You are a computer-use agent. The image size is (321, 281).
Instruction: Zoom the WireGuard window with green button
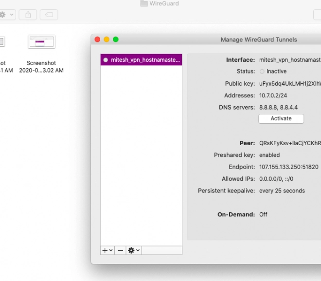[x=116, y=39]
